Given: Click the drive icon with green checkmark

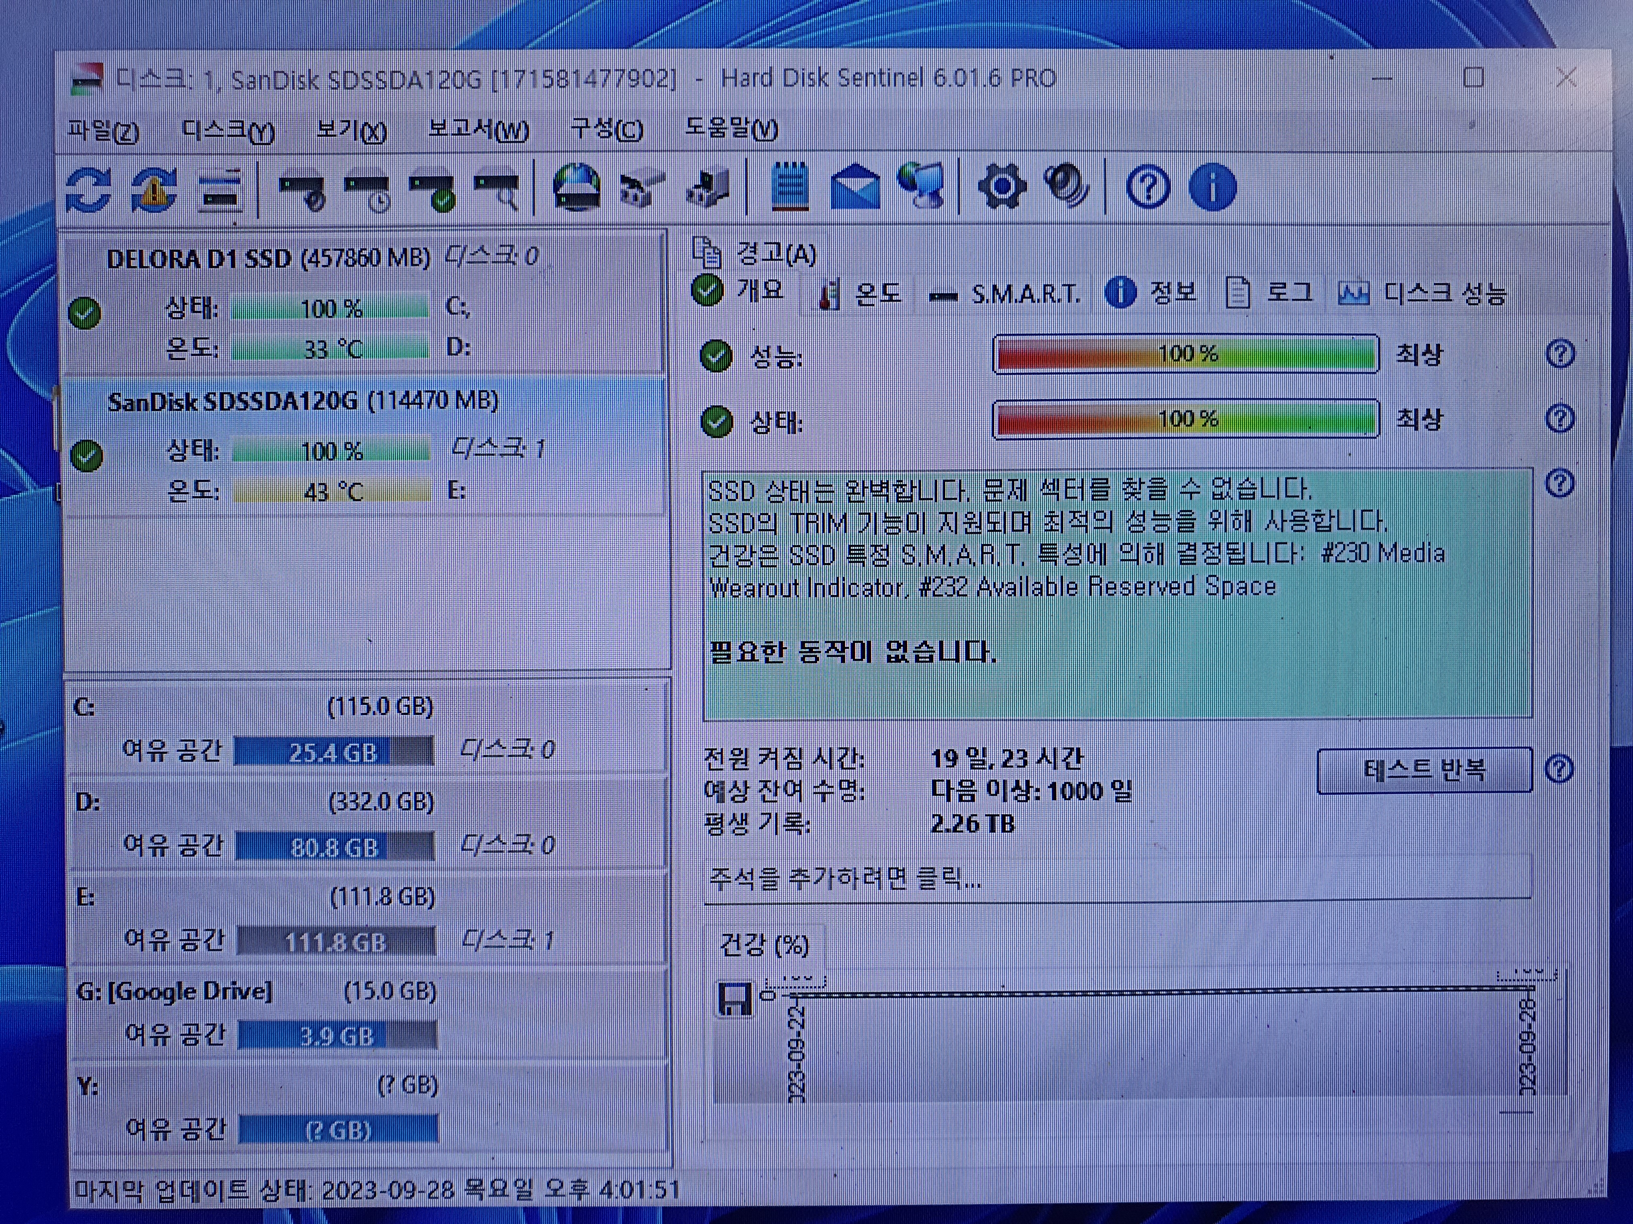Looking at the screenshot, I should click(433, 192).
